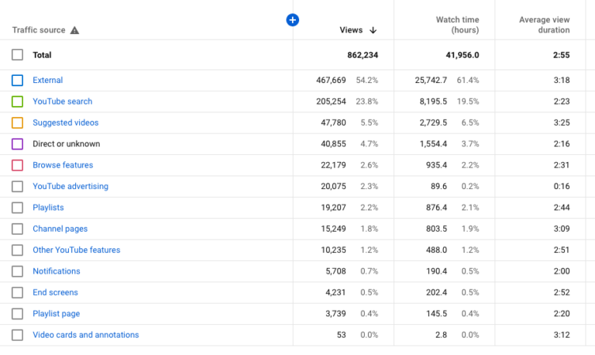This screenshot has height=355, width=595.
Task: Check the Playlists row checkbox
Action: [17, 208]
